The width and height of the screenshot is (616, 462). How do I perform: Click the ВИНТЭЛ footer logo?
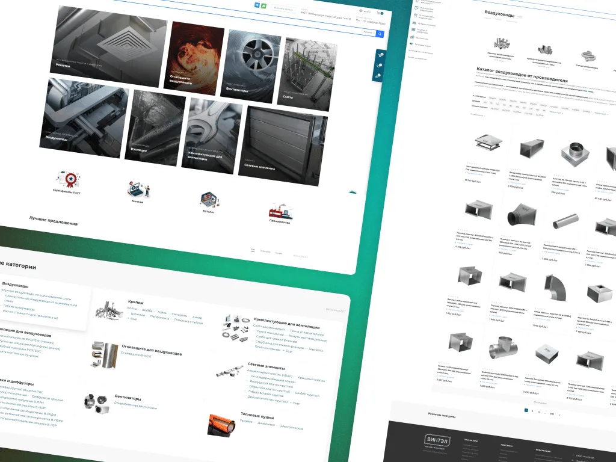pyautogui.click(x=437, y=440)
